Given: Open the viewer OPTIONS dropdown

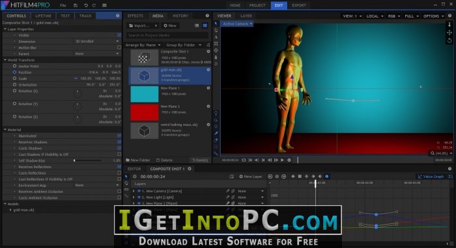Looking at the screenshot, I should coord(433,16).
